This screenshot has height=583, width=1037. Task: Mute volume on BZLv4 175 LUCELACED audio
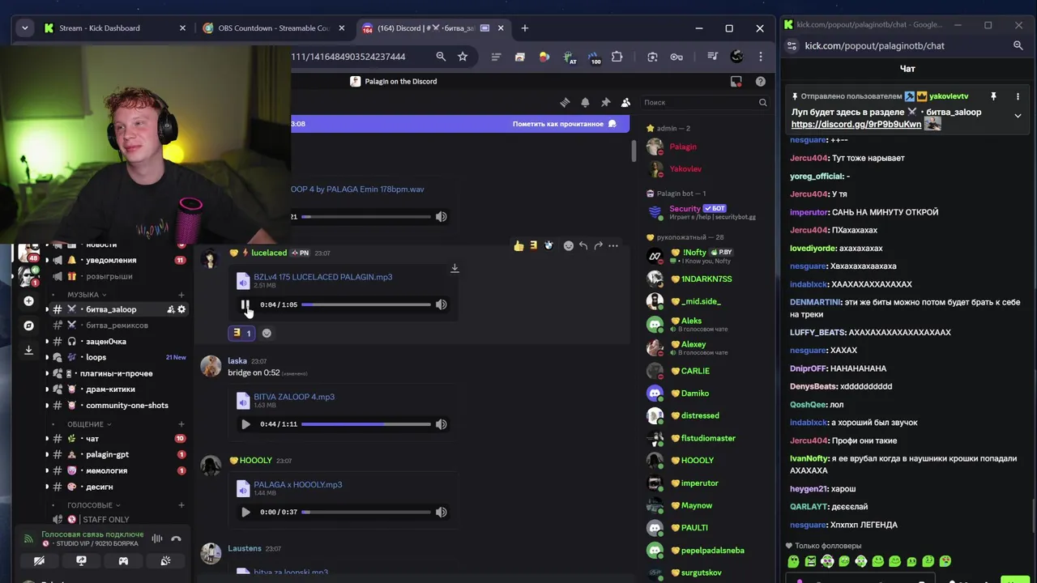point(441,304)
